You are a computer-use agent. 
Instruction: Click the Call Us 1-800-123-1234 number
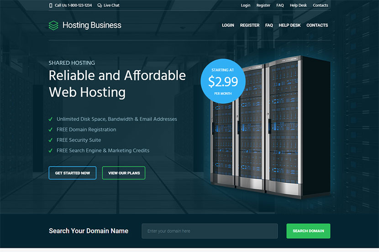tap(73, 5)
